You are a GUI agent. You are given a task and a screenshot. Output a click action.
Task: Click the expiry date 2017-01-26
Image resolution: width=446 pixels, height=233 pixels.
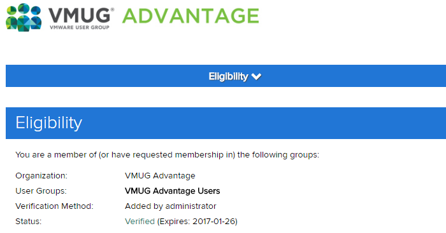coord(213,222)
